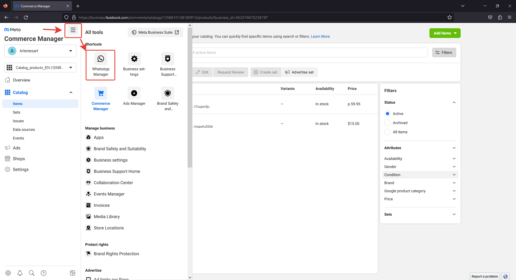
Task: View site information lock icon
Action: click(74, 17)
